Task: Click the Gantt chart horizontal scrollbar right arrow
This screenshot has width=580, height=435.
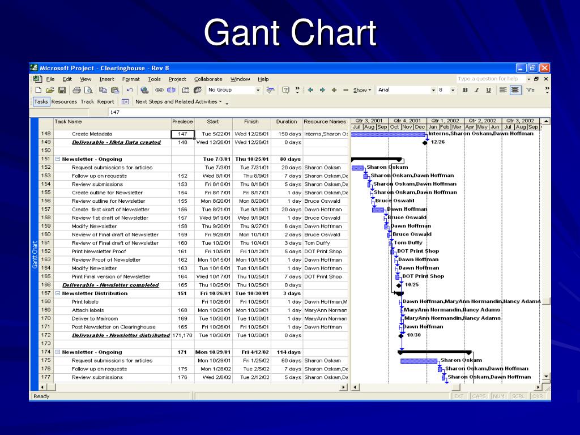Action: coord(538,387)
